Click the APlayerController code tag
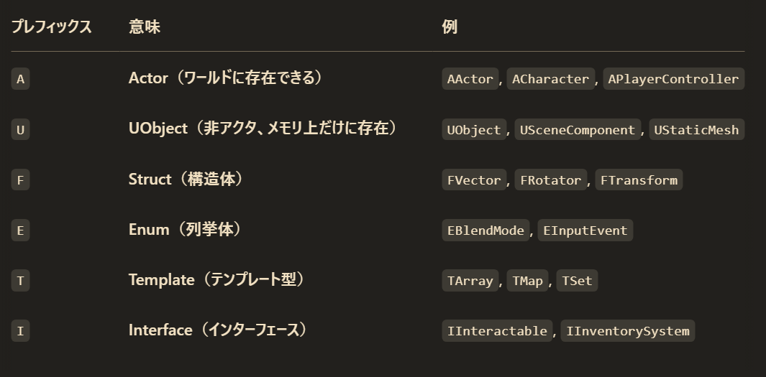 (673, 79)
